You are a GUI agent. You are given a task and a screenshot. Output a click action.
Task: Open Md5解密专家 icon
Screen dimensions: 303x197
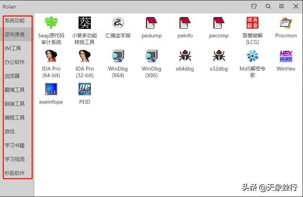coord(252,56)
